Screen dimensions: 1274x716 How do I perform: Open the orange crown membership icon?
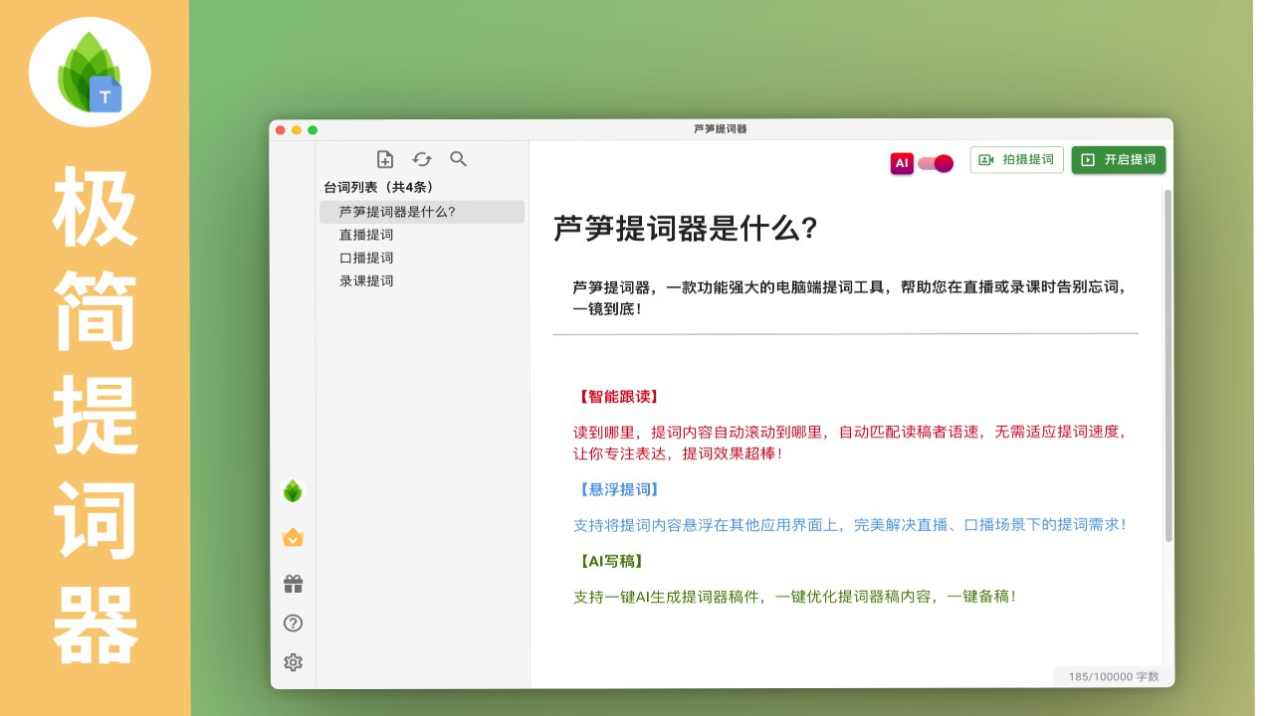pos(293,537)
